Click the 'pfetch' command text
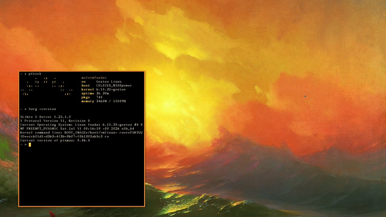386x217 pixels. tap(35, 74)
